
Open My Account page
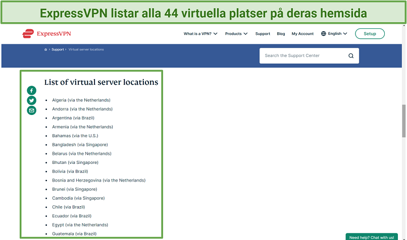[x=302, y=34]
